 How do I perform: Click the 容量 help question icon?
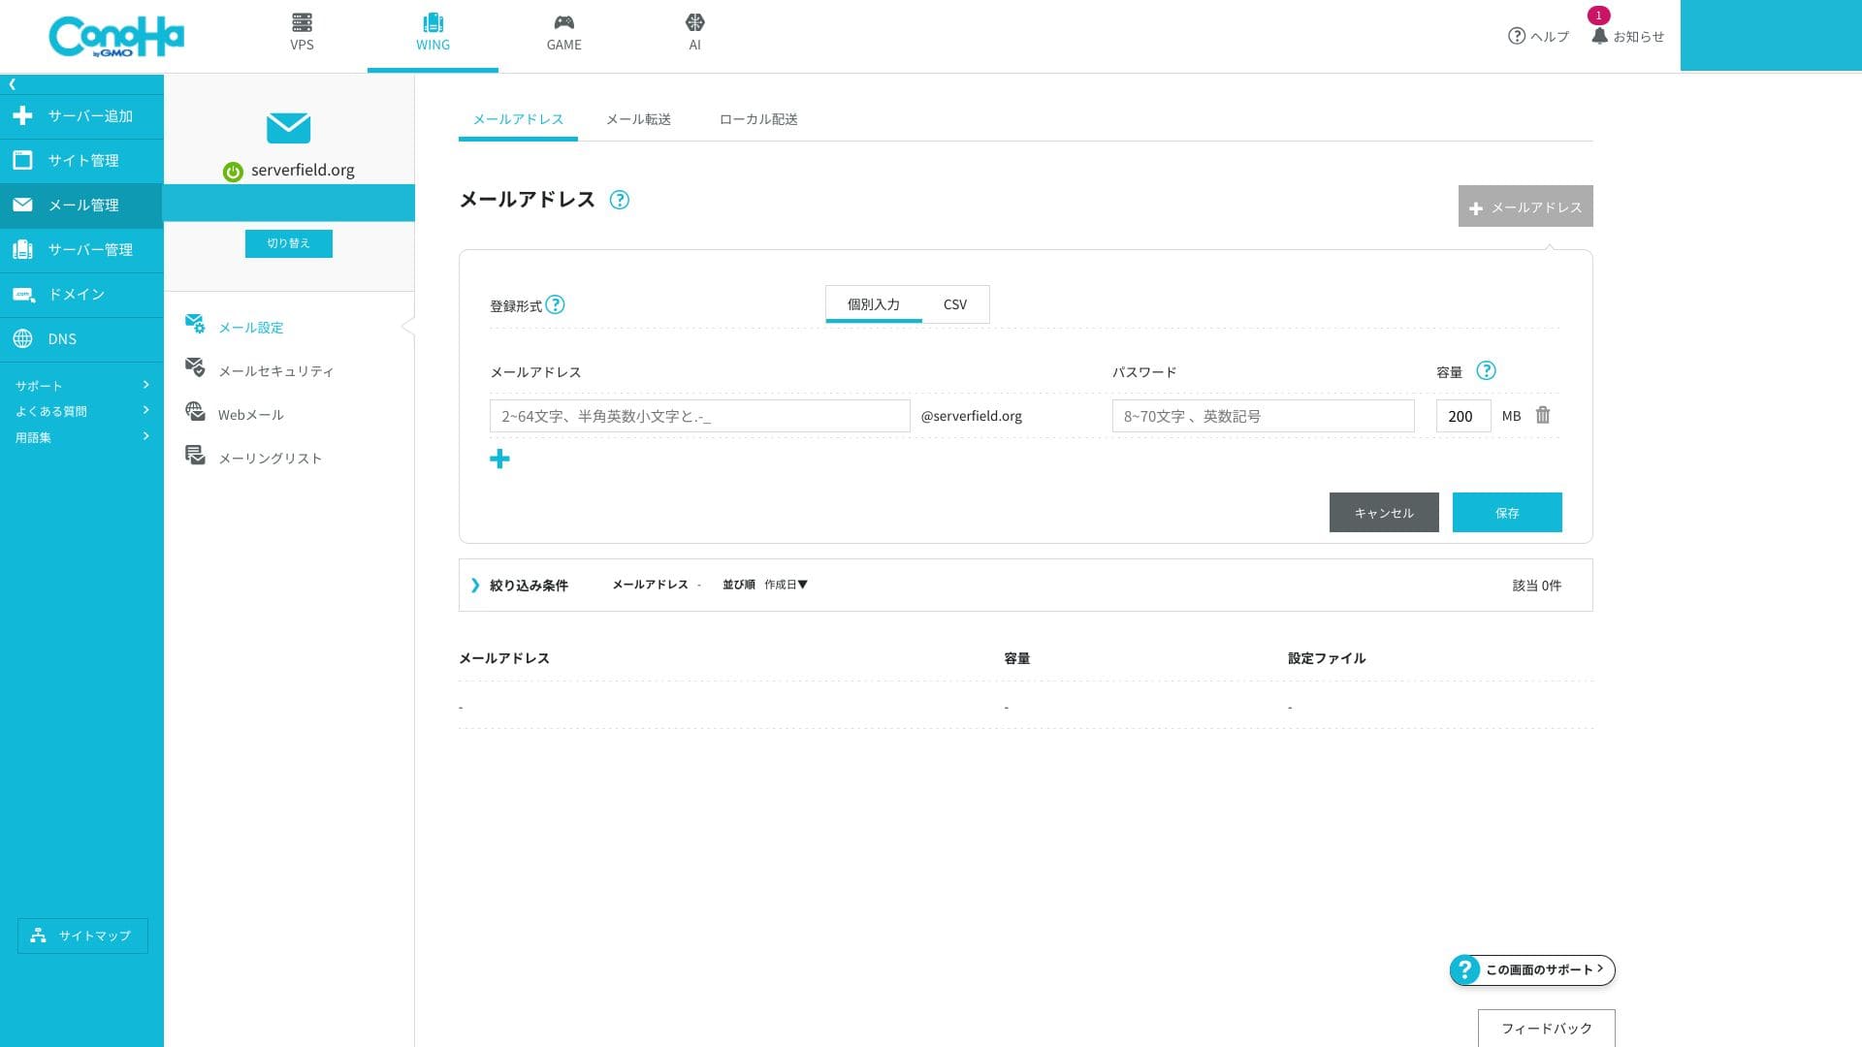(x=1485, y=370)
